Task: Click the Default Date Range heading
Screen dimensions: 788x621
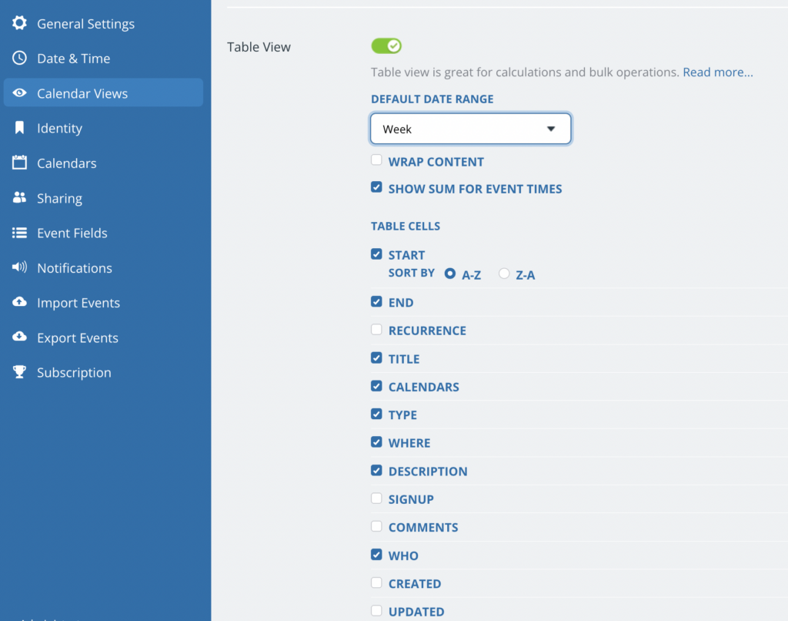Action: point(432,99)
